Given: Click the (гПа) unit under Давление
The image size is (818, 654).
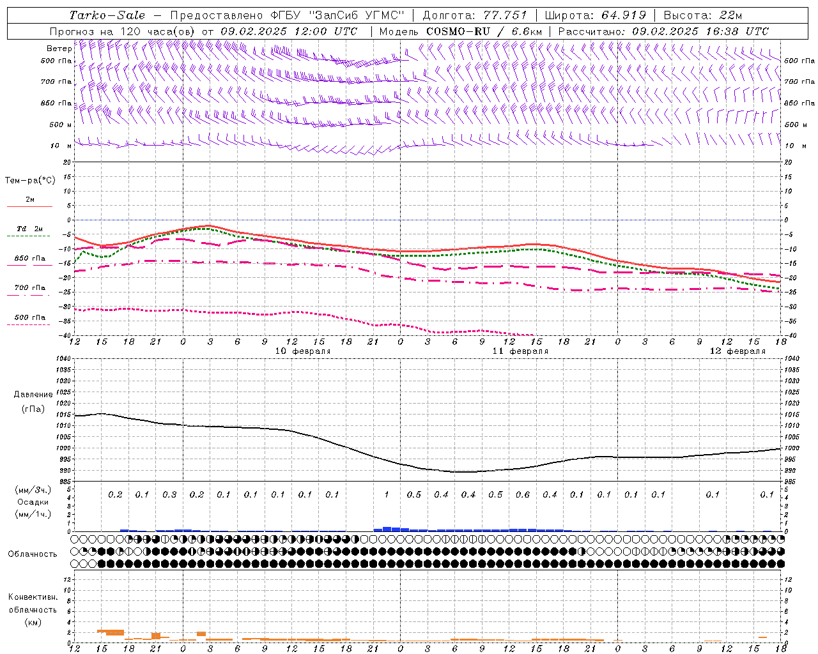Looking at the screenshot, I should [33, 409].
